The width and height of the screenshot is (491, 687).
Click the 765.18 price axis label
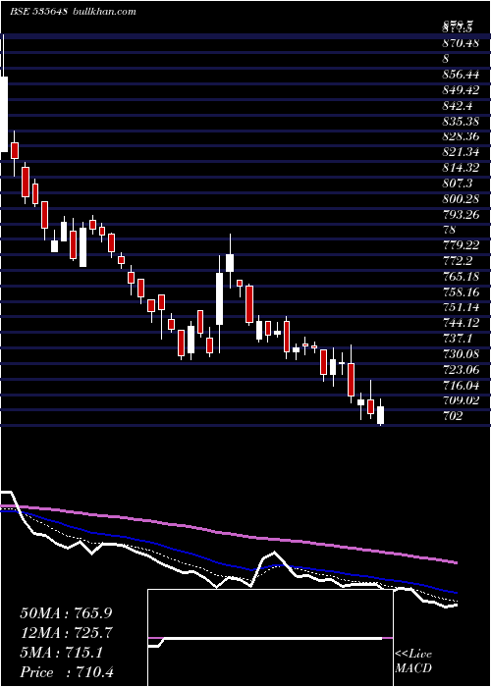point(460,277)
